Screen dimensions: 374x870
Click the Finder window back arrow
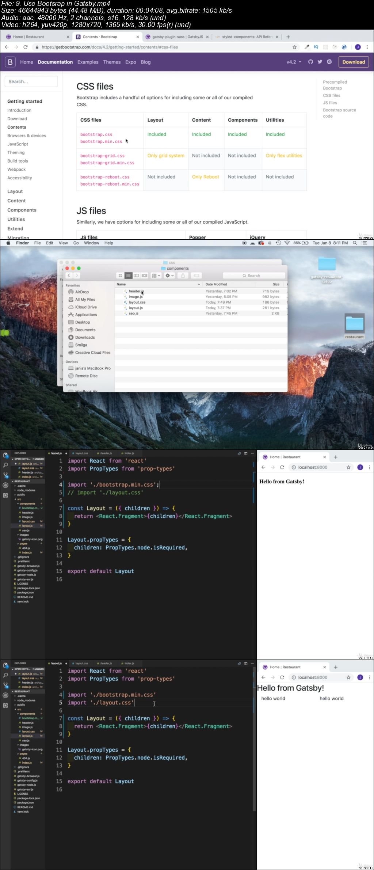pyautogui.click(x=69, y=276)
